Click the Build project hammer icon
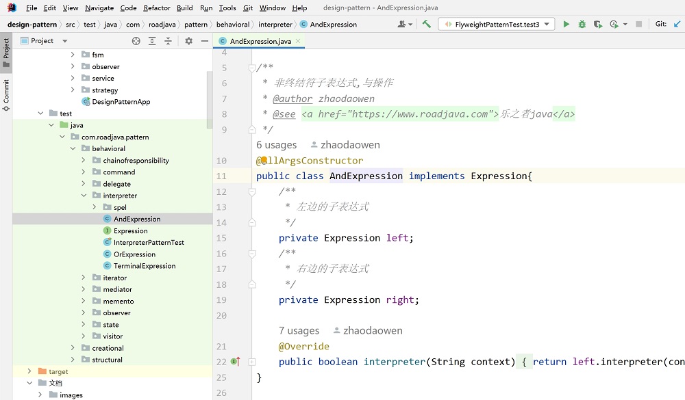Viewport: 685px width, 400px height. [426, 24]
